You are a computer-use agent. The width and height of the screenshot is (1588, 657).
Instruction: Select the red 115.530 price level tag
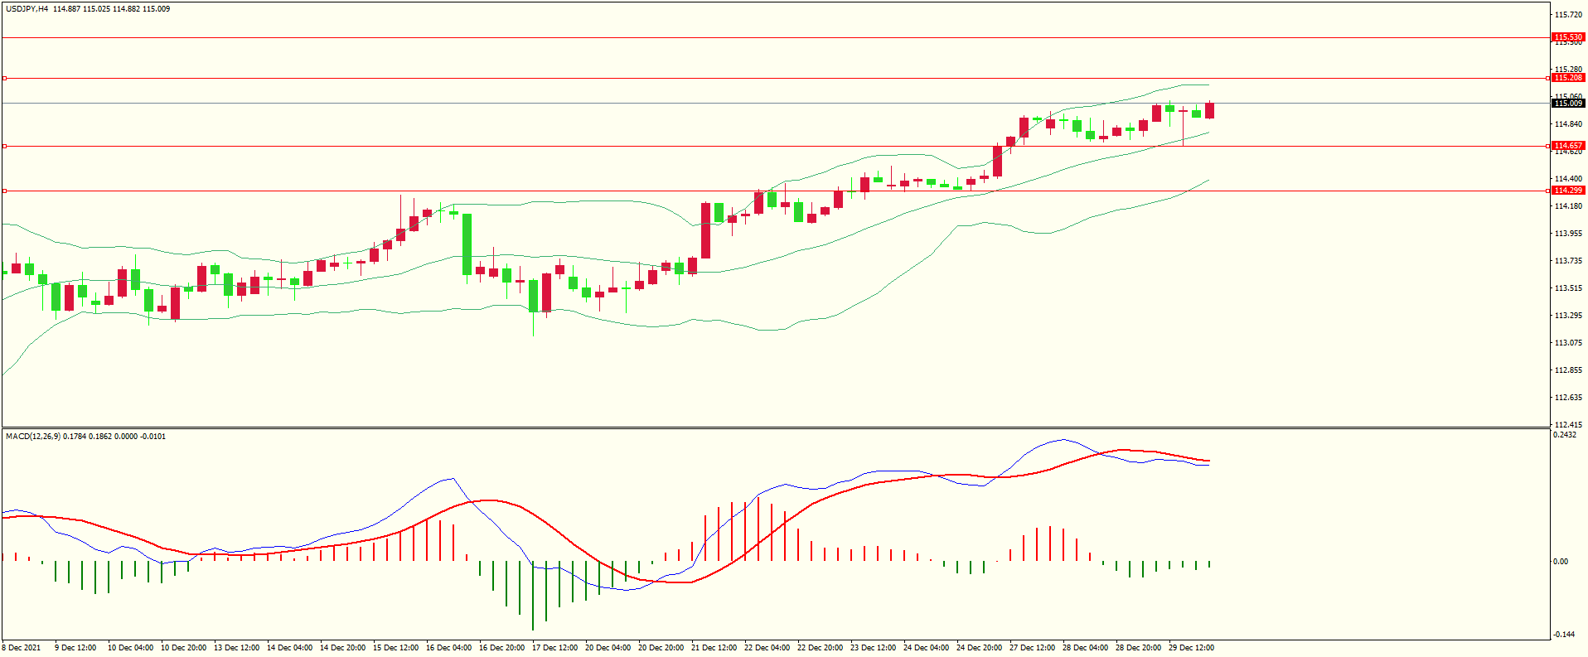pos(1567,37)
